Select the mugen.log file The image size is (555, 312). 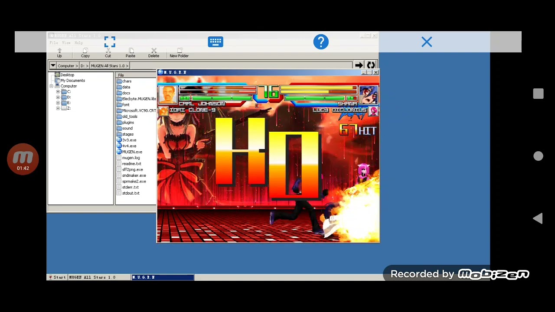click(x=128, y=158)
